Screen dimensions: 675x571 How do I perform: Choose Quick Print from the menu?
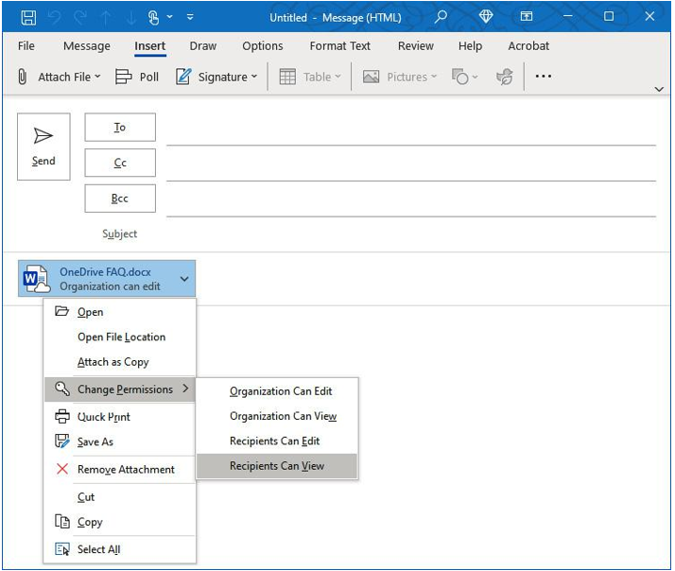point(120,417)
